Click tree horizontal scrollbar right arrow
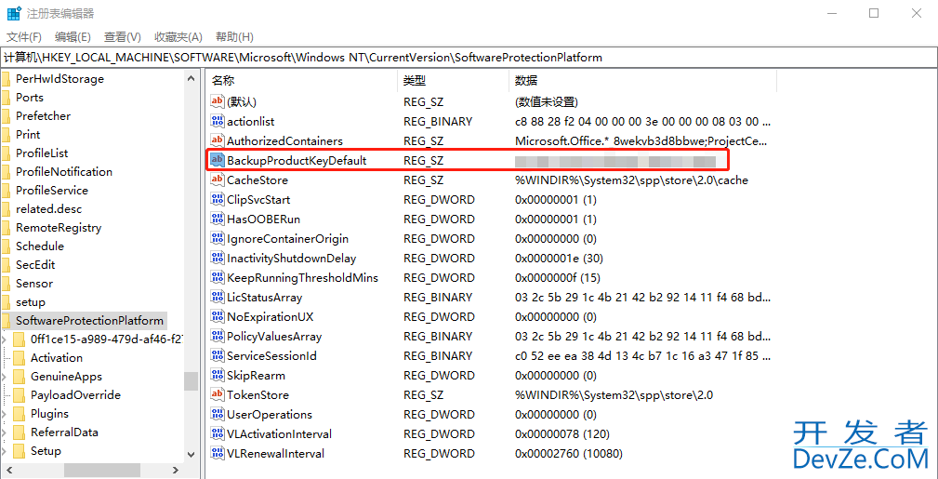Image resolution: width=938 pixels, height=479 pixels. tap(177, 470)
